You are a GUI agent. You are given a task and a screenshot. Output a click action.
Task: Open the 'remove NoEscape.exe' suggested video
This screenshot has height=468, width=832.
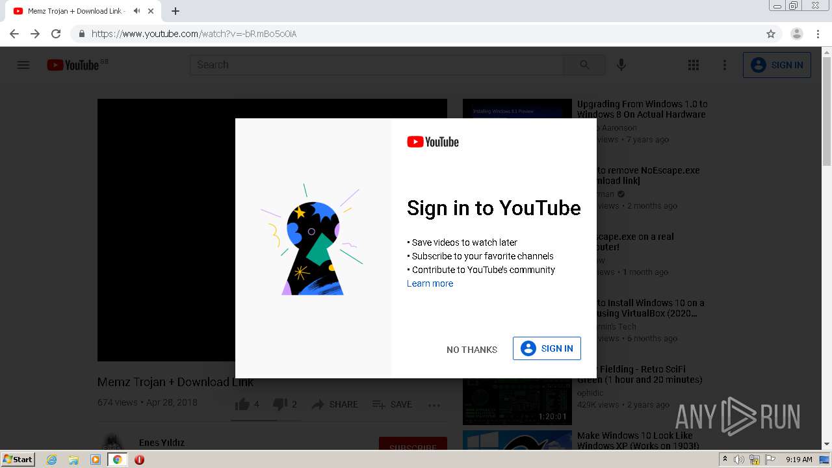648,175
